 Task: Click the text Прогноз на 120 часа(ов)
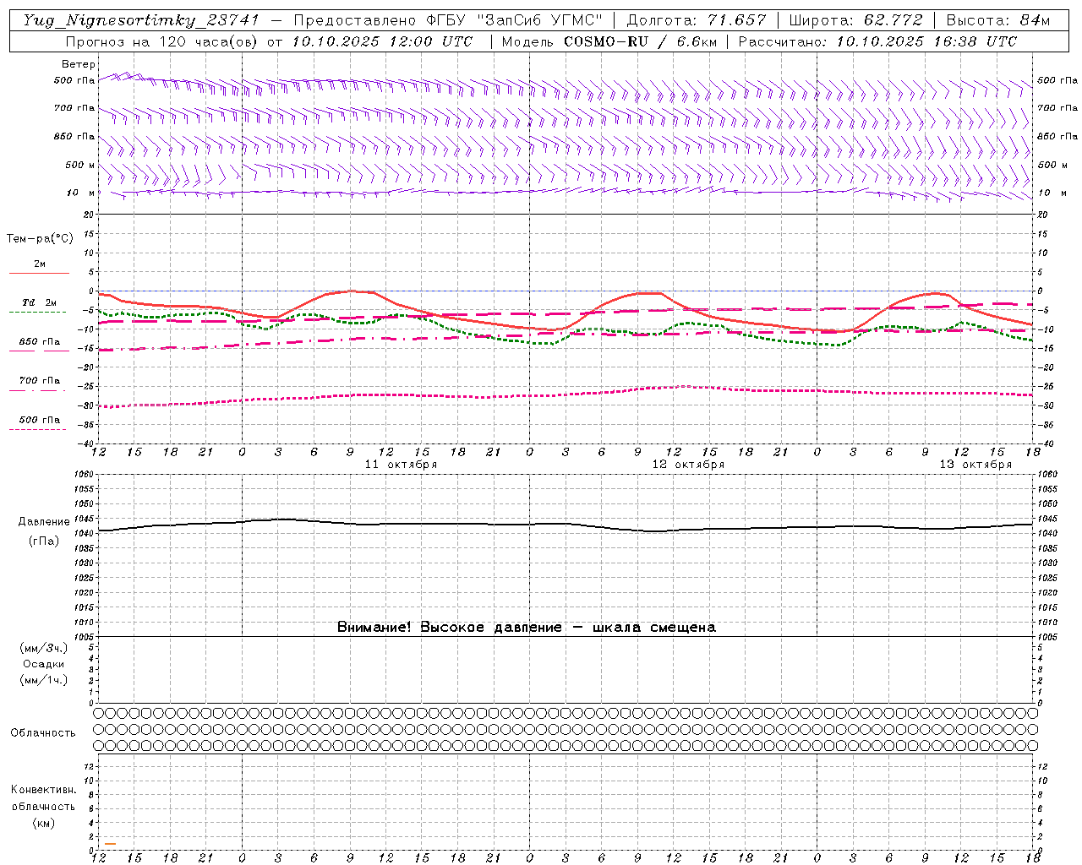tap(163, 41)
